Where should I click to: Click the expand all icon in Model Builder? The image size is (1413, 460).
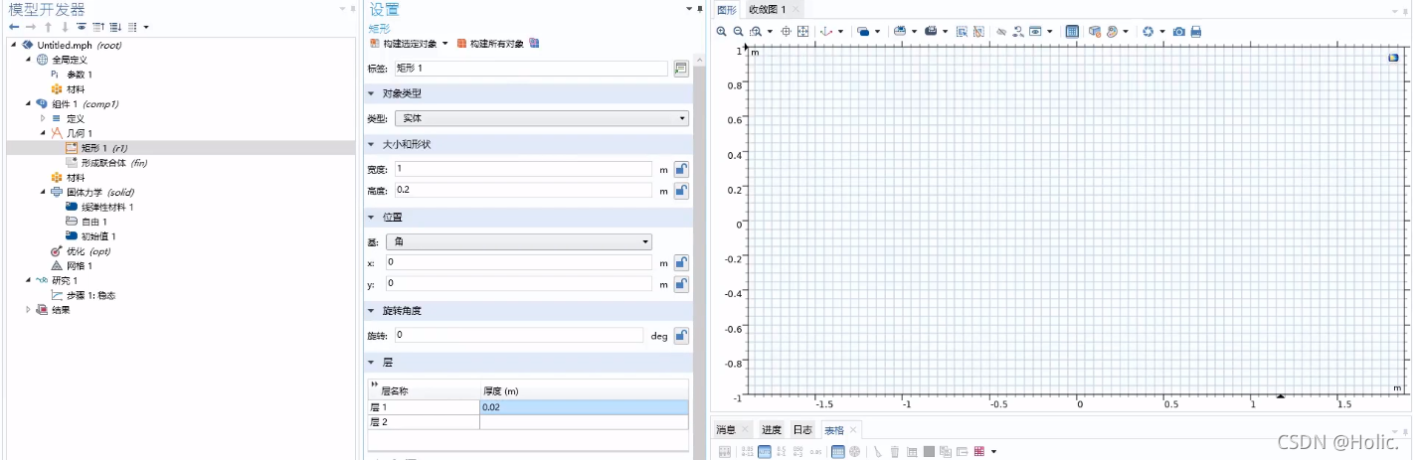pyautogui.click(x=115, y=27)
